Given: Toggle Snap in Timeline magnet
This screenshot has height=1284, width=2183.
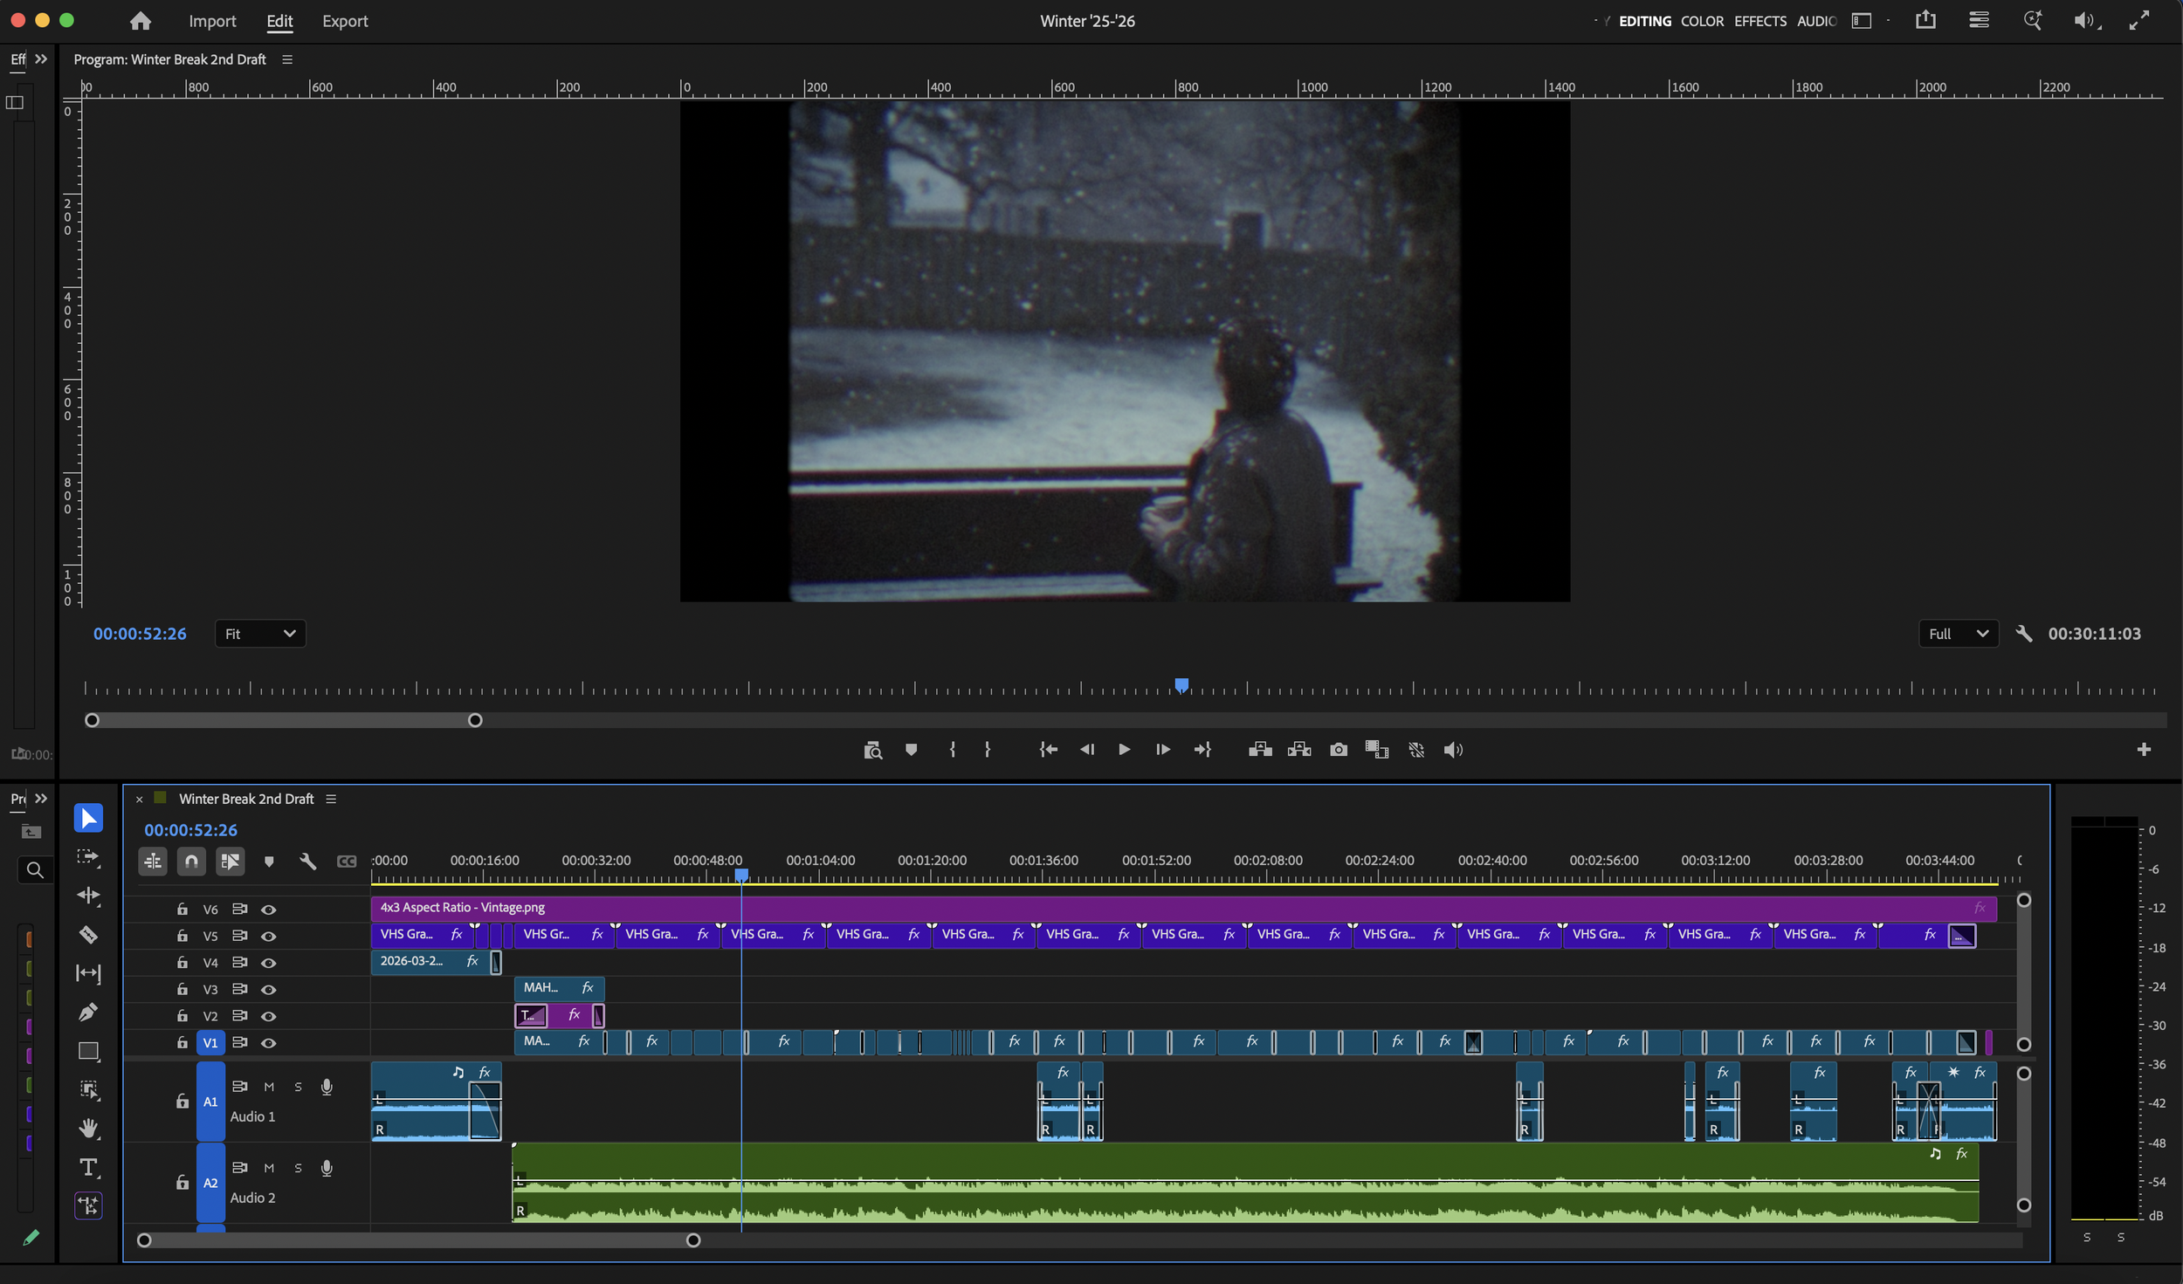Looking at the screenshot, I should tap(191, 862).
